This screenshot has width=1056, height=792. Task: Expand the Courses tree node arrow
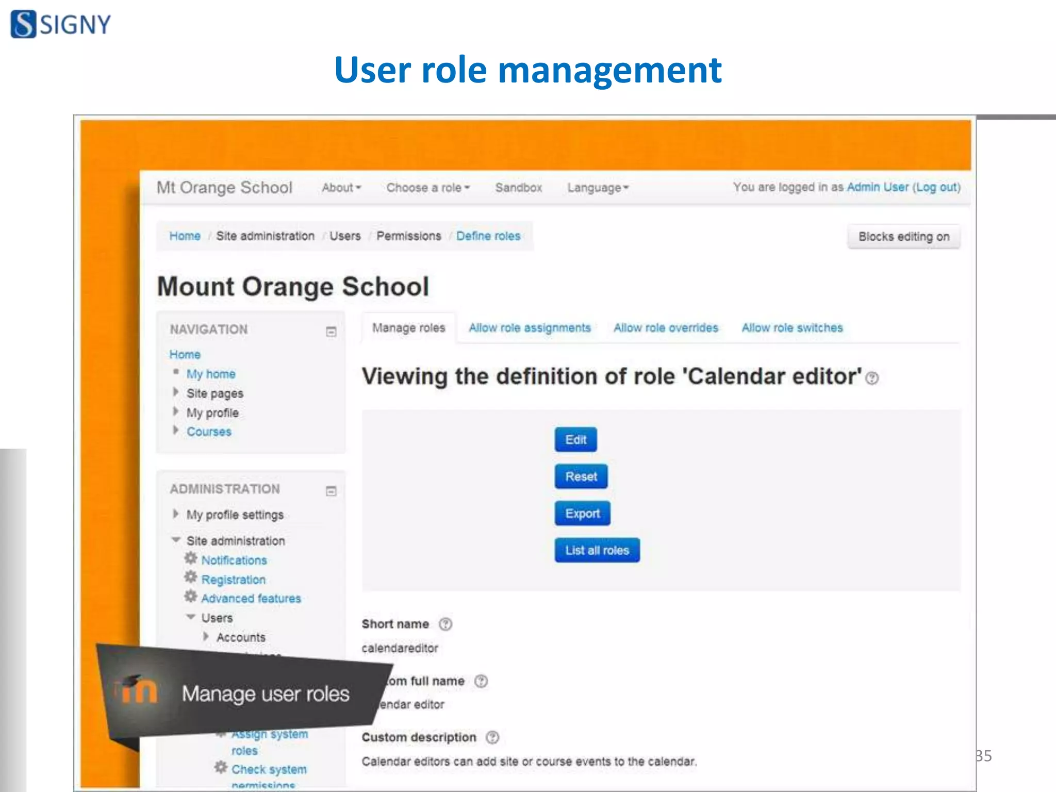[176, 431]
